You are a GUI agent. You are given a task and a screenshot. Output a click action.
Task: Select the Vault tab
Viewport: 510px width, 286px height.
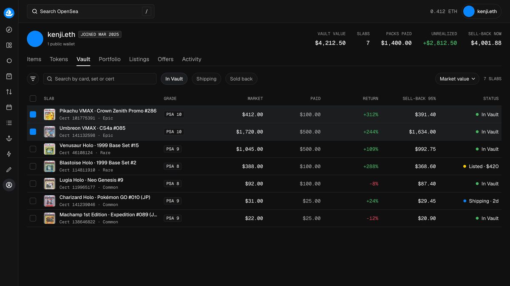tap(83, 59)
